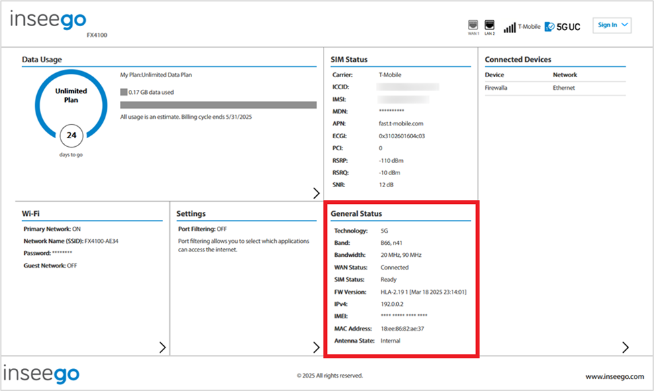
Task: Click the masked MDN value
Action: (x=391, y=111)
